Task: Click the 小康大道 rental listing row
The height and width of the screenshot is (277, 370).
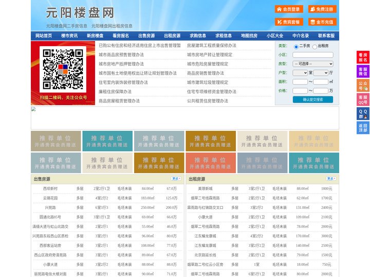Action: 263,217
